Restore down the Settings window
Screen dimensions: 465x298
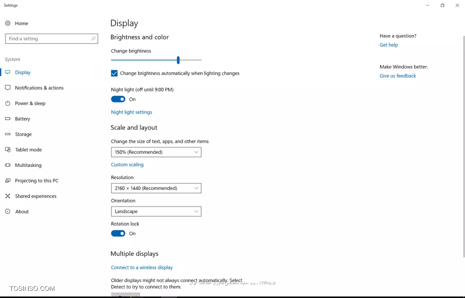coord(442,5)
